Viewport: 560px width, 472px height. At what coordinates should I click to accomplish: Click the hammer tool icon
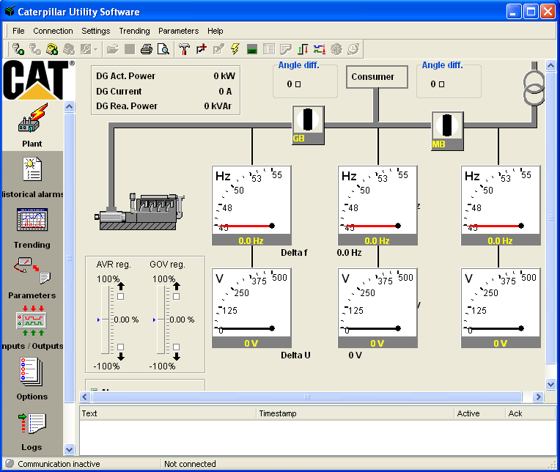pyautogui.click(x=184, y=49)
